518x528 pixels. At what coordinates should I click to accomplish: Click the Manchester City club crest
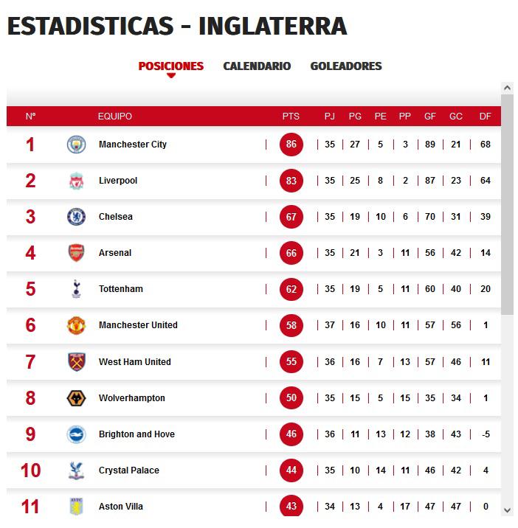coord(76,145)
